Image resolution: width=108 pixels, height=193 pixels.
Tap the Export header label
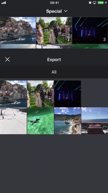pyautogui.click(x=54, y=60)
